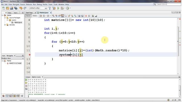Open the Tools menu
Viewport: 182px width, 102px height.
pyautogui.click(x=55, y=5)
